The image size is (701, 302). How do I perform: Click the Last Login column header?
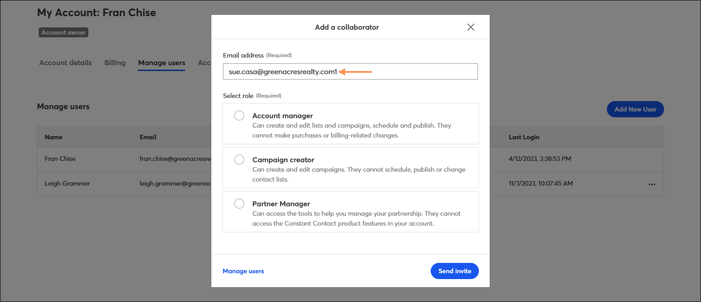524,137
